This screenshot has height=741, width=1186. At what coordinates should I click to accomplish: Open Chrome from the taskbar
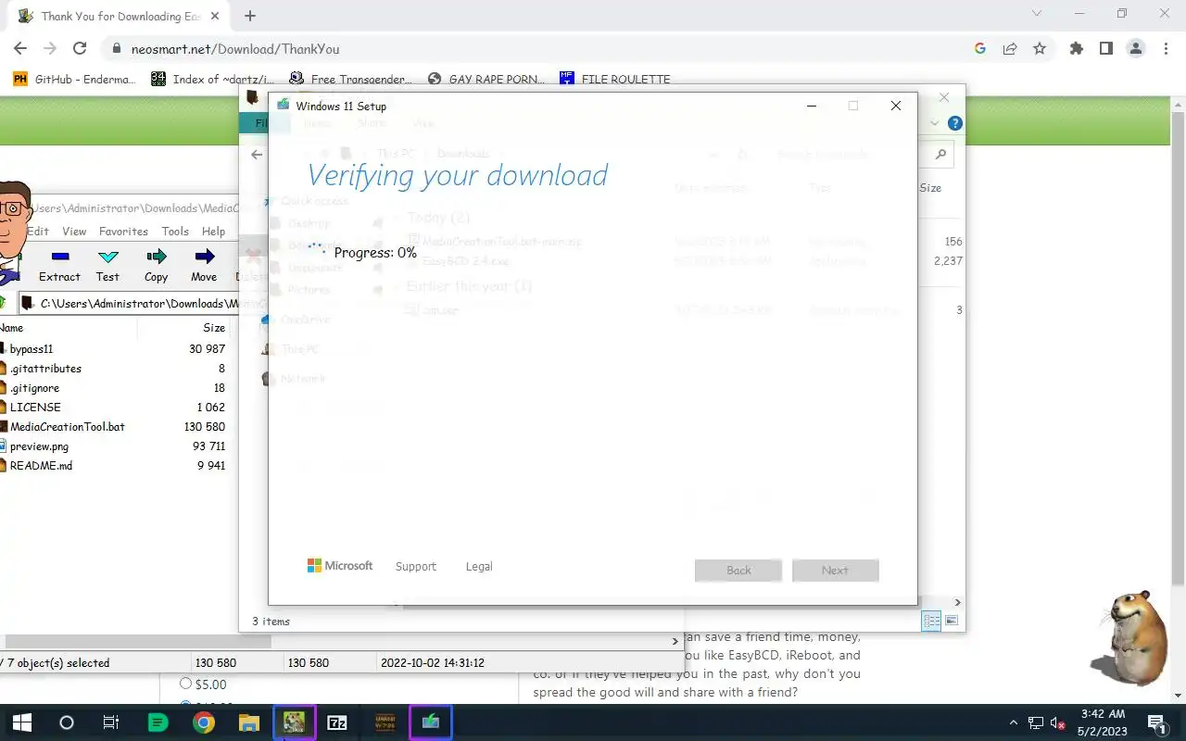click(204, 722)
